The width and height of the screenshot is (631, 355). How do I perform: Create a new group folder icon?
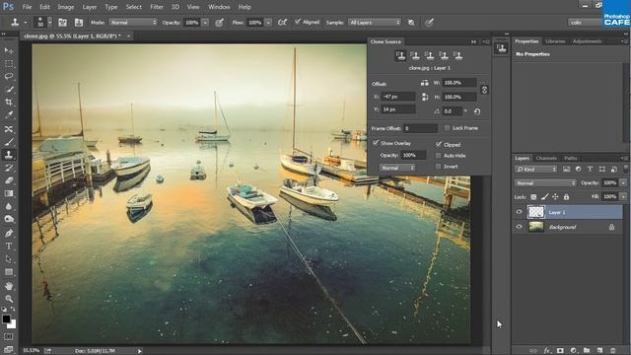[x=587, y=351]
